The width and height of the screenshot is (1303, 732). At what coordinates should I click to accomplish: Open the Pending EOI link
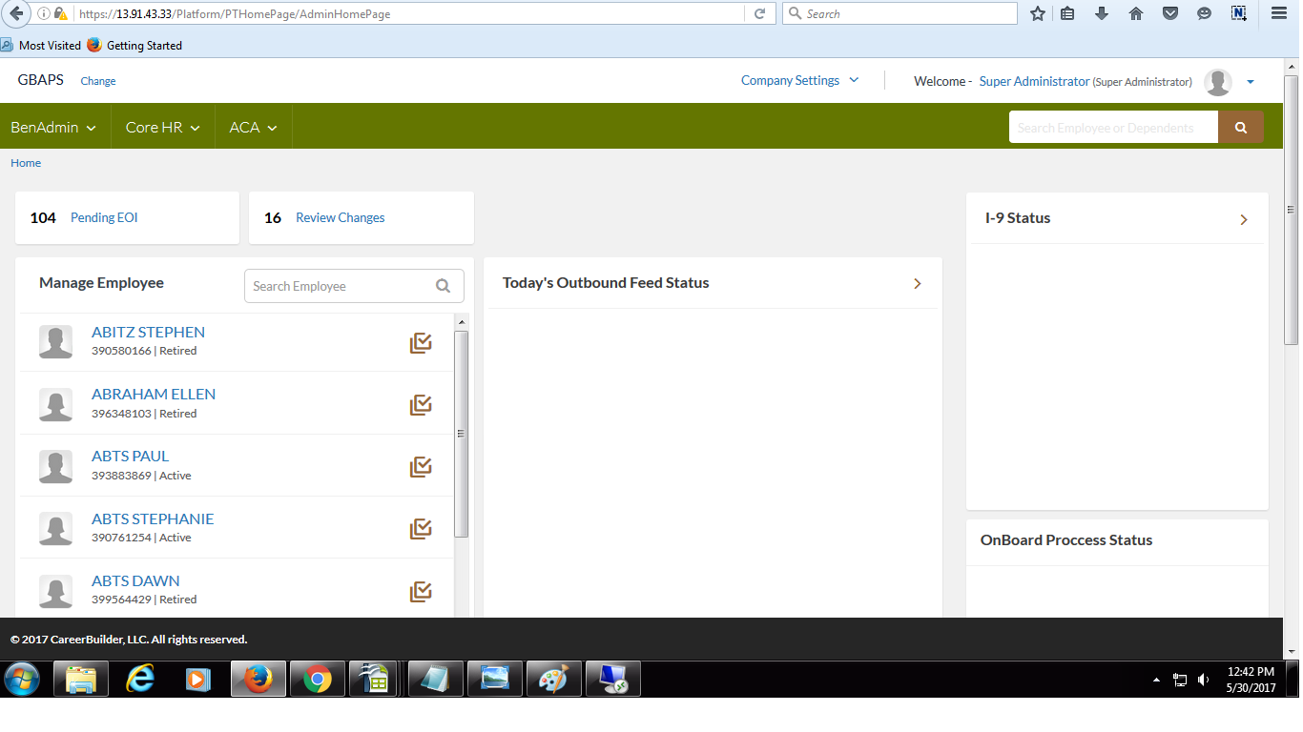pos(104,218)
